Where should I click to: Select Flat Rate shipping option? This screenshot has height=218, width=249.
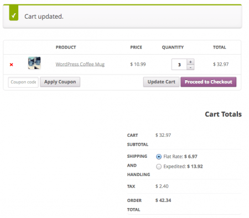point(159,157)
